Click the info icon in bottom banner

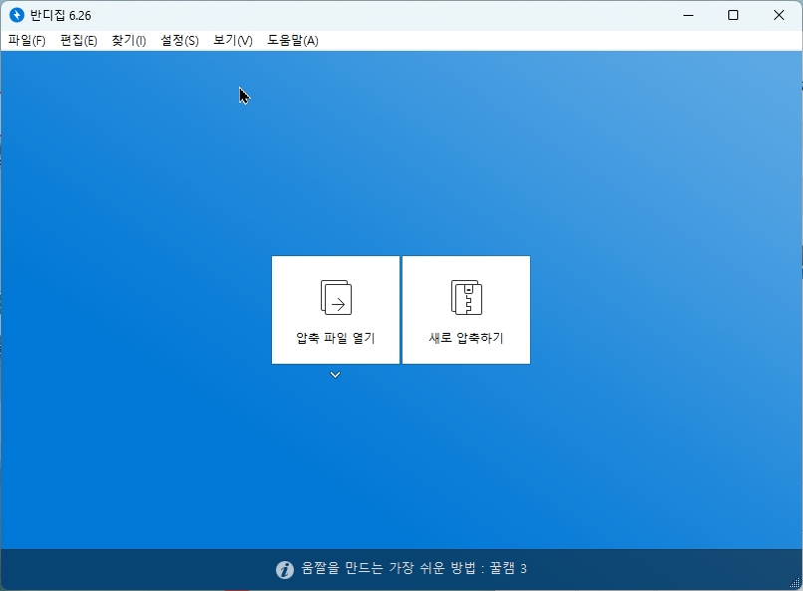[285, 569]
